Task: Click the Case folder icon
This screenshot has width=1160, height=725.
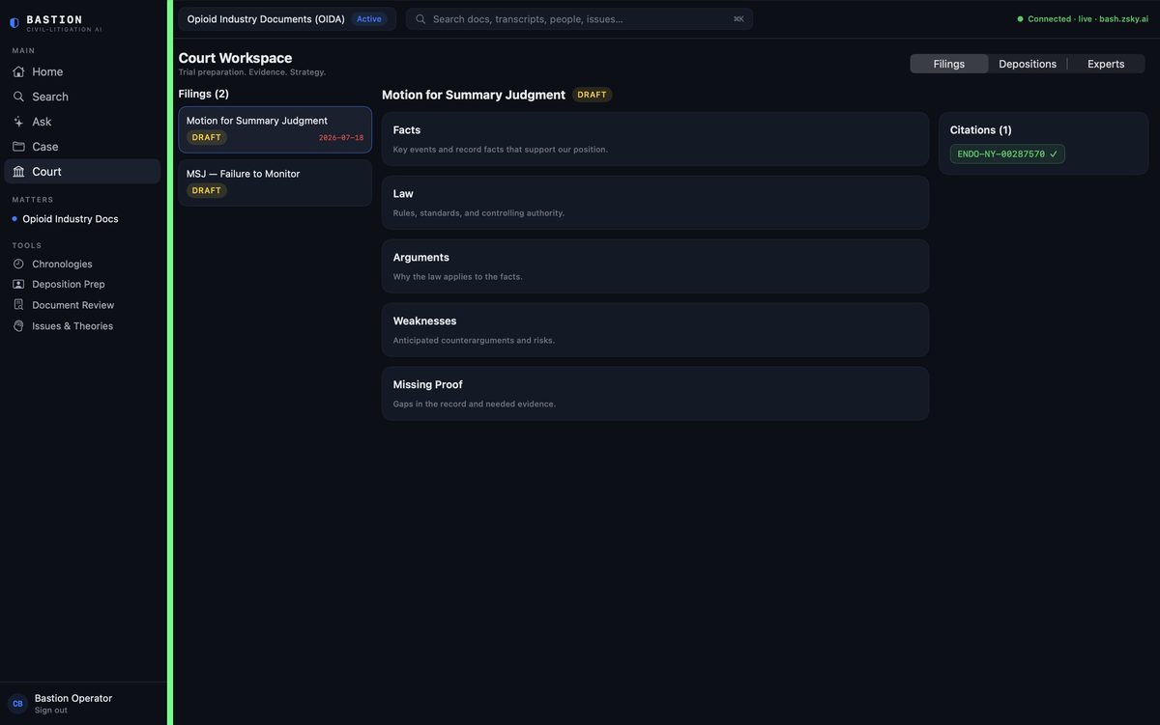Action: (x=18, y=147)
